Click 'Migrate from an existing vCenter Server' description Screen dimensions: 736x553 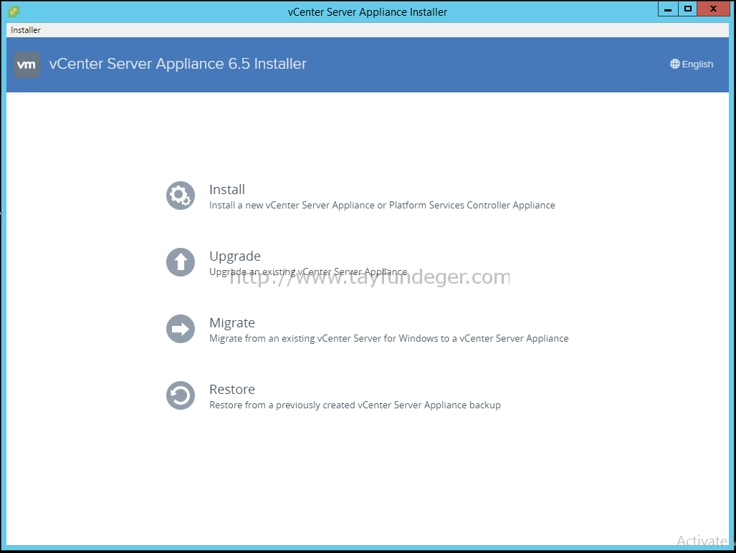click(x=388, y=339)
